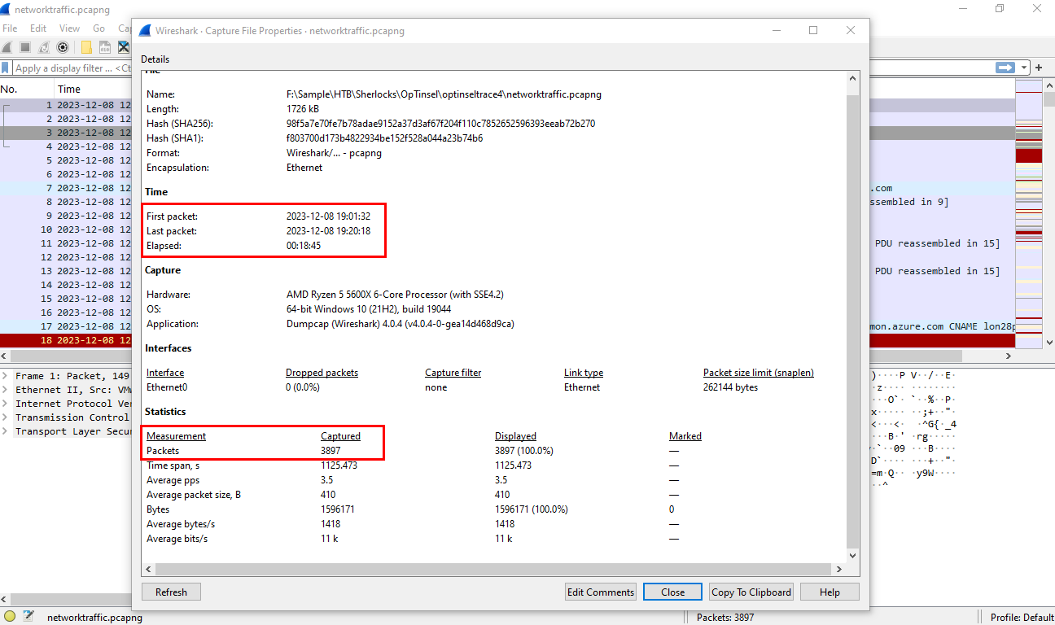Click the Time column header
The width and height of the screenshot is (1055, 625).
(93, 89)
